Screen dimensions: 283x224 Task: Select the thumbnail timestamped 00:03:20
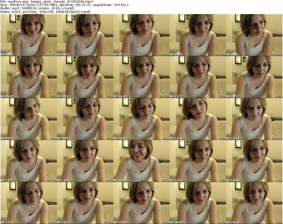point(198,35)
